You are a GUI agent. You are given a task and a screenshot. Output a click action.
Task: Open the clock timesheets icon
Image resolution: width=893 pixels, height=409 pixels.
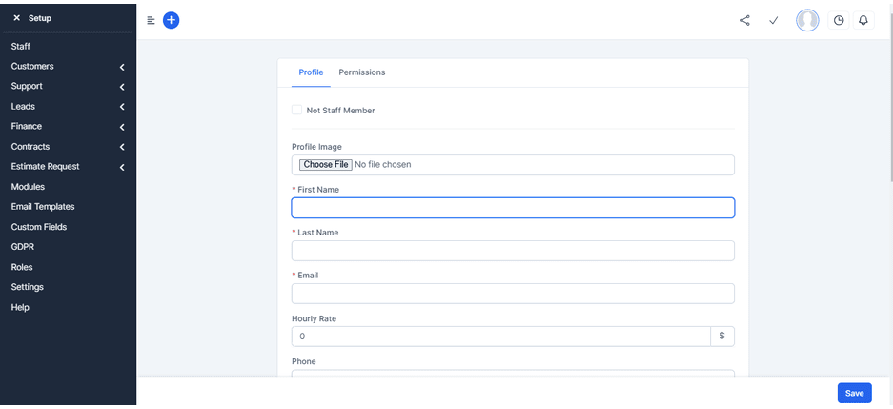coord(839,20)
